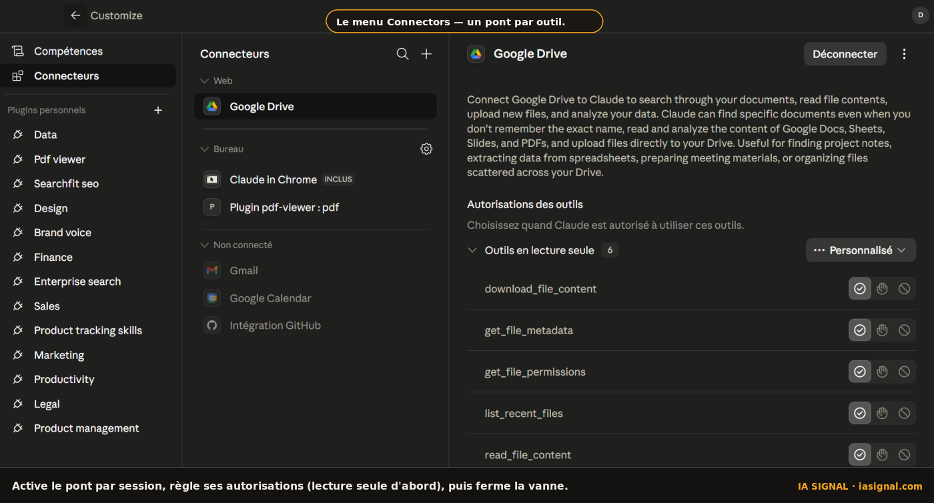Viewport: 934px width, 503px height.
Task: Click the Connecteurs icon in sidebar
Action: pyautogui.click(x=18, y=76)
